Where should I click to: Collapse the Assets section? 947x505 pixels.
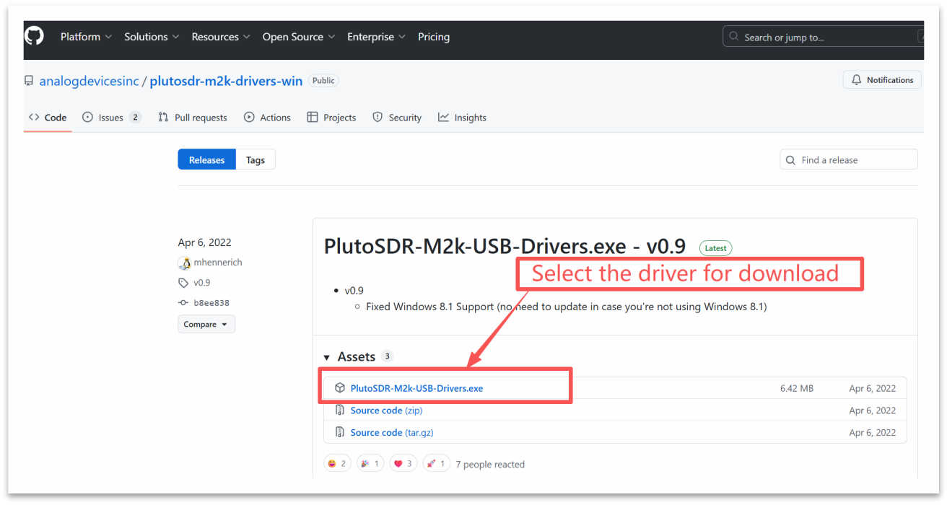(x=349, y=356)
